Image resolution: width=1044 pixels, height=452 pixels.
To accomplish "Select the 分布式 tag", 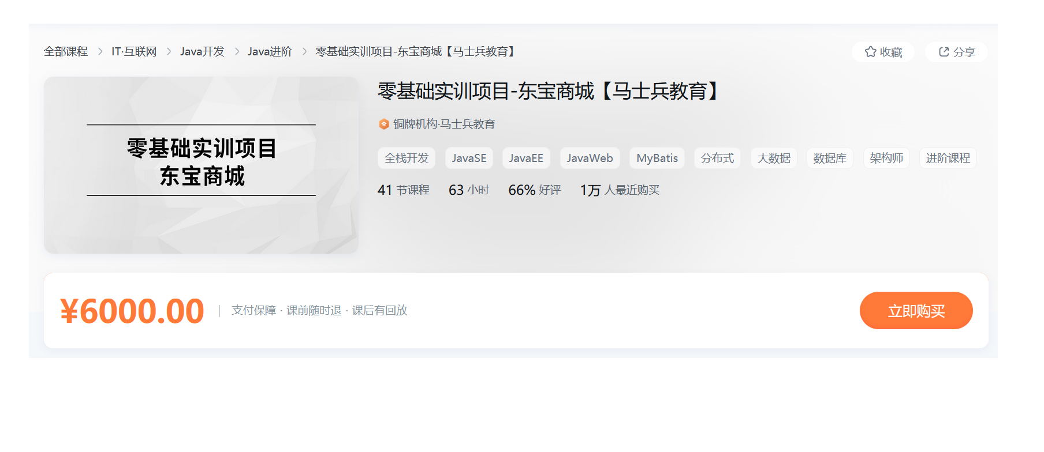I will click(x=717, y=158).
